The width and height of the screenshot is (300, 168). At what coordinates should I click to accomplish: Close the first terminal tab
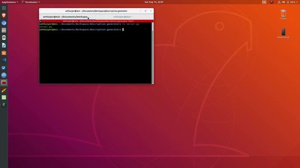click(93, 17)
